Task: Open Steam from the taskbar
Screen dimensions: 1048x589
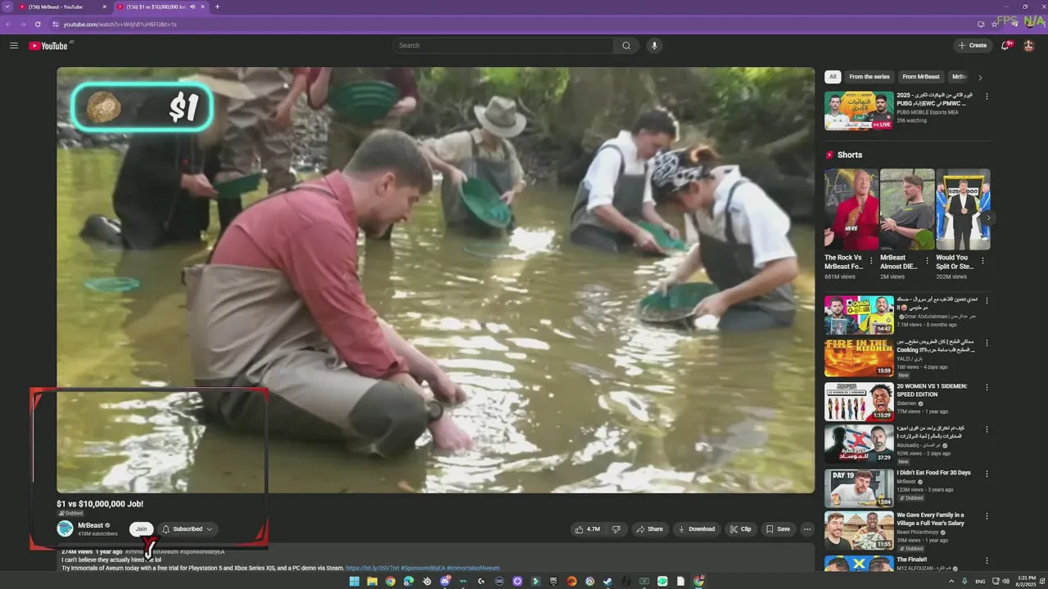Action: tap(608, 582)
